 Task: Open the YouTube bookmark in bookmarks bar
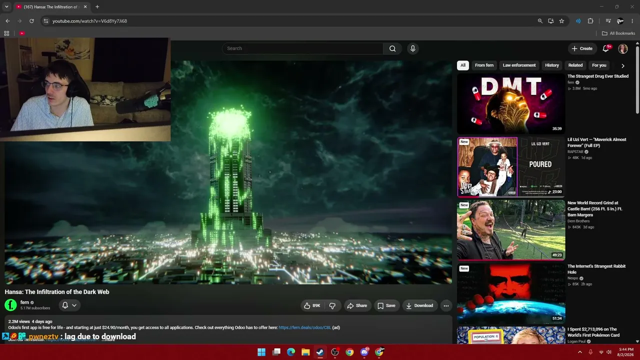(x=22, y=33)
